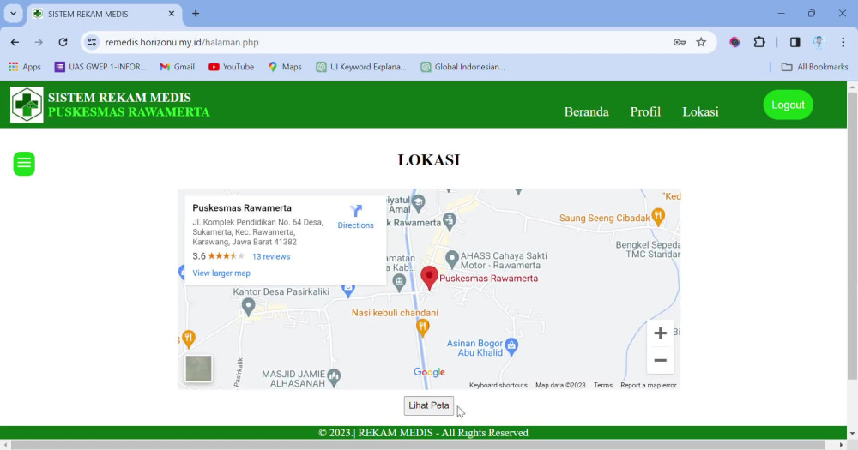Open the browser side panel

click(795, 42)
